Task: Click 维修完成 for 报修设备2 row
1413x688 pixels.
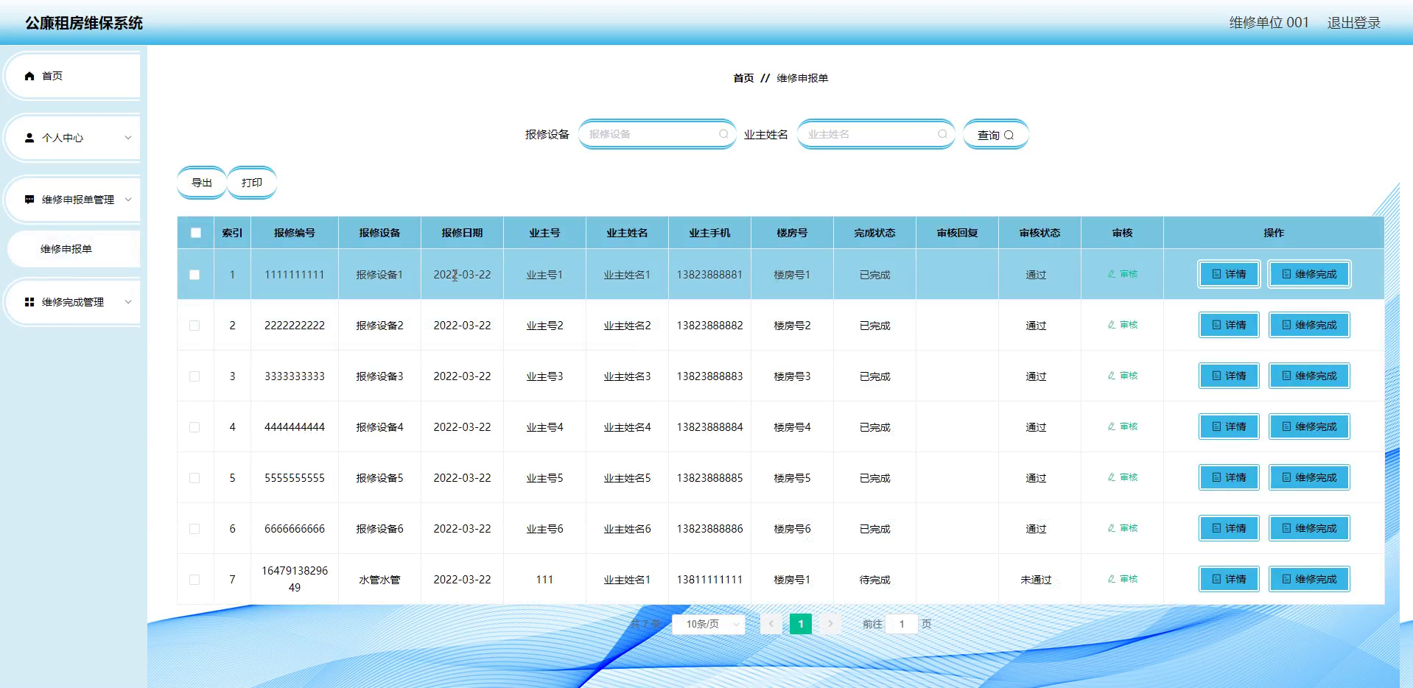Action: click(1309, 325)
